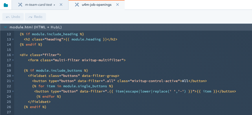Click '{% endif %}' on line 14

coord(31,44)
